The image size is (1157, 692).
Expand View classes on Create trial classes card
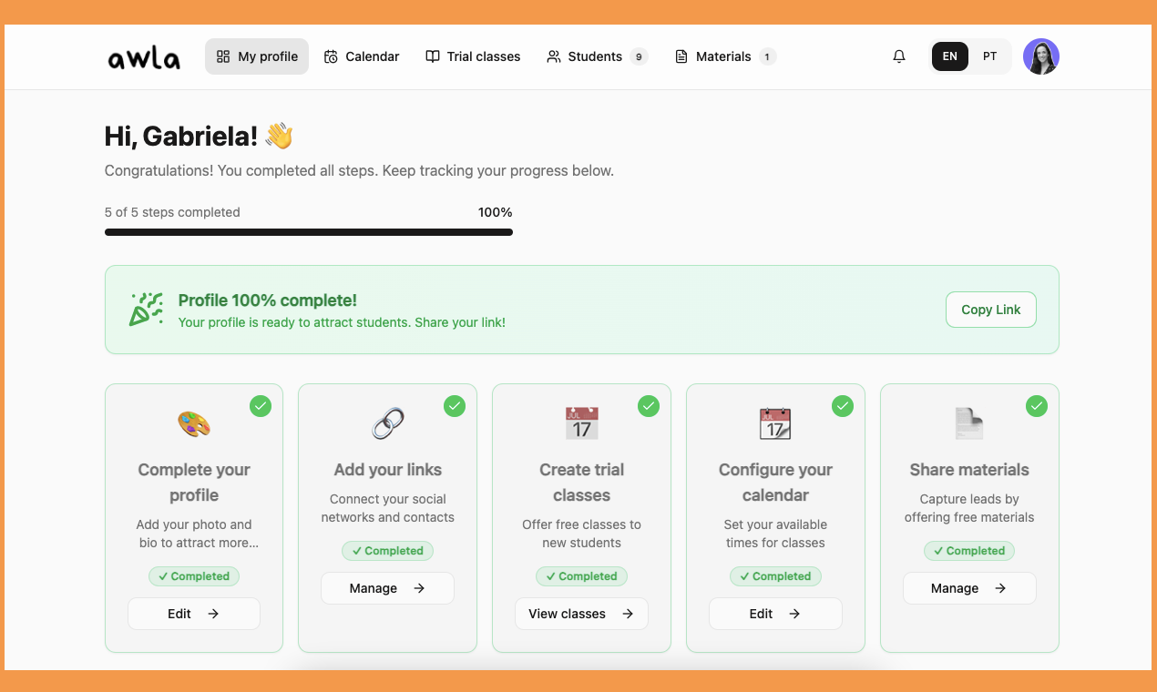tap(581, 613)
